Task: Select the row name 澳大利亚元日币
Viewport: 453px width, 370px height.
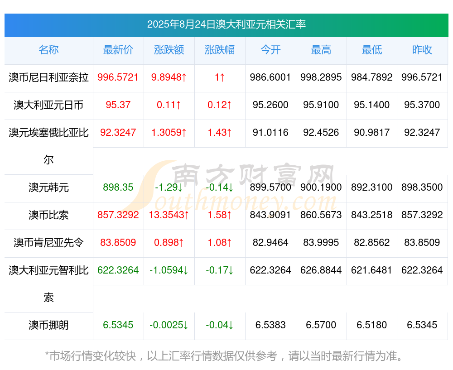Action: pyautogui.click(x=48, y=105)
